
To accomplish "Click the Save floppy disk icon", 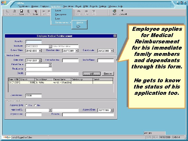I will click(21, 12).
